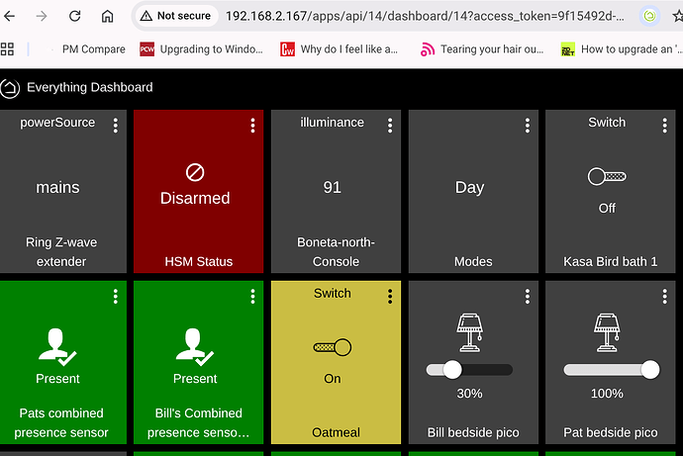This screenshot has width=683, height=456.
Task: Adjust the Bill bedside pico dimmer slider
Action: pyautogui.click(x=452, y=370)
